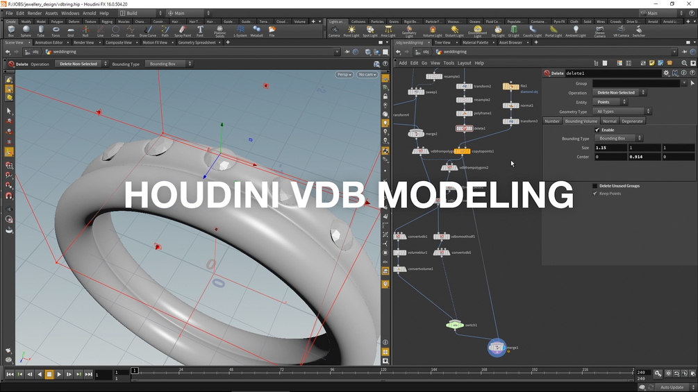Add a Camera from the shelf
This screenshot has height=392, width=698.
coord(334,31)
